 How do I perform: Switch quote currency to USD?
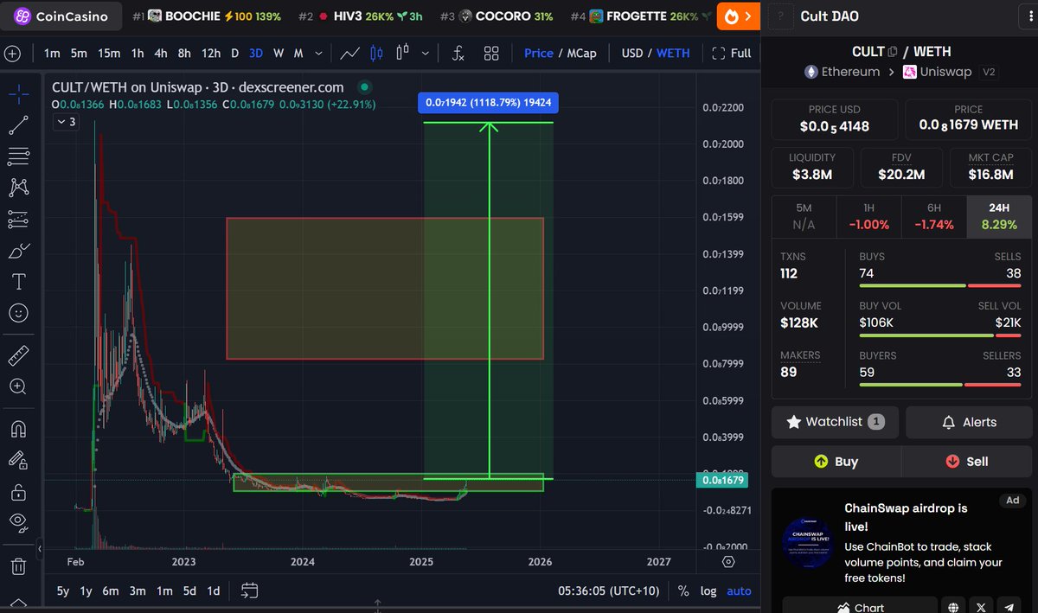[632, 54]
